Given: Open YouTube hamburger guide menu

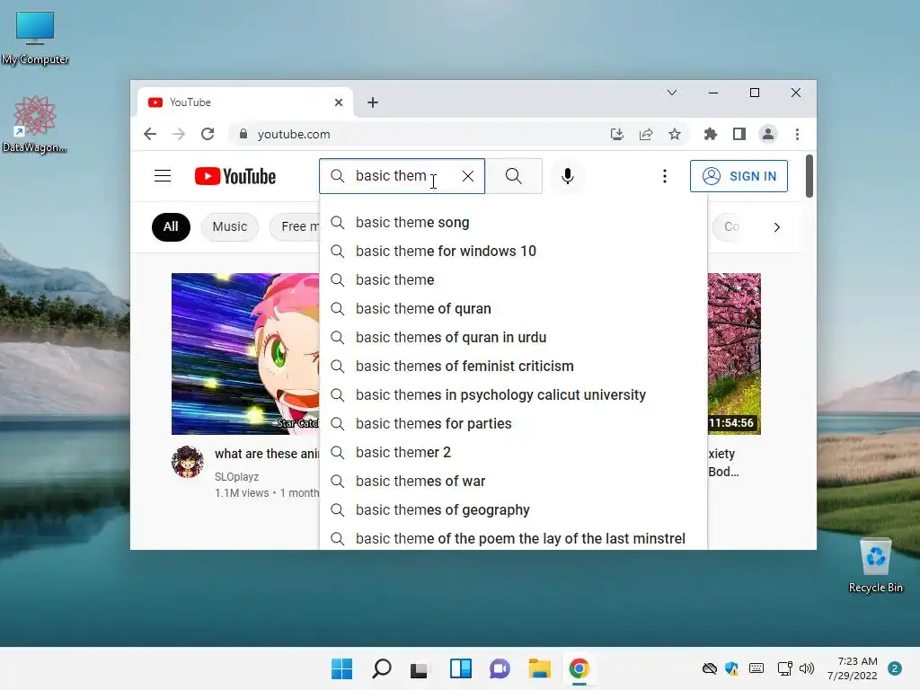Looking at the screenshot, I should (x=163, y=176).
